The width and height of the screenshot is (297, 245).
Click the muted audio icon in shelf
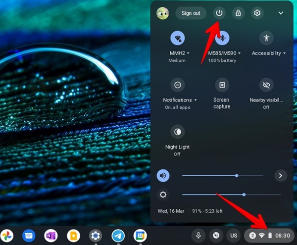216,235
